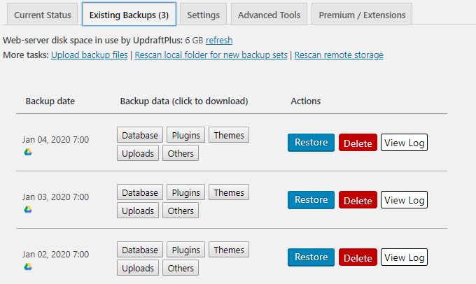Download Database from Jan 04 backup
Image resolution: width=476 pixels, height=284 pixels.
pyautogui.click(x=140, y=135)
